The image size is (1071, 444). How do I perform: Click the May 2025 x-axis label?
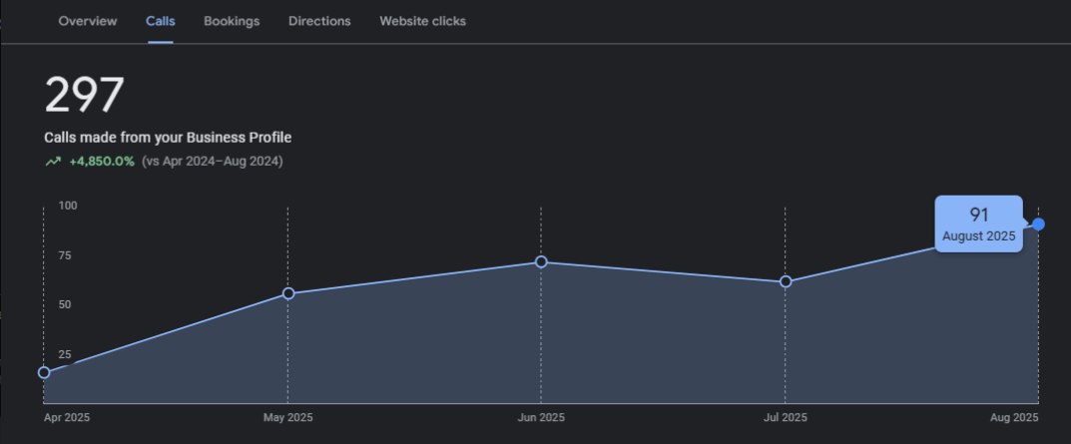click(x=287, y=417)
